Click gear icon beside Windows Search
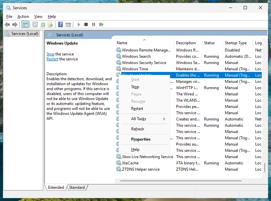The height and width of the screenshot is (201, 271). [x=119, y=56]
